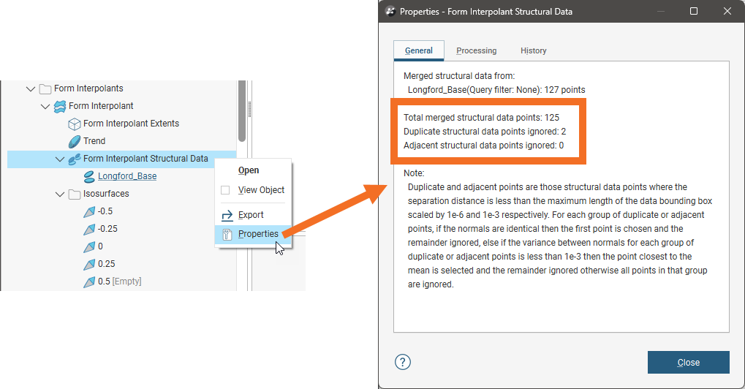This screenshot has height=389, width=745.
Task: Click the -0.25 isosurface icon
Action: pos(89,230)
